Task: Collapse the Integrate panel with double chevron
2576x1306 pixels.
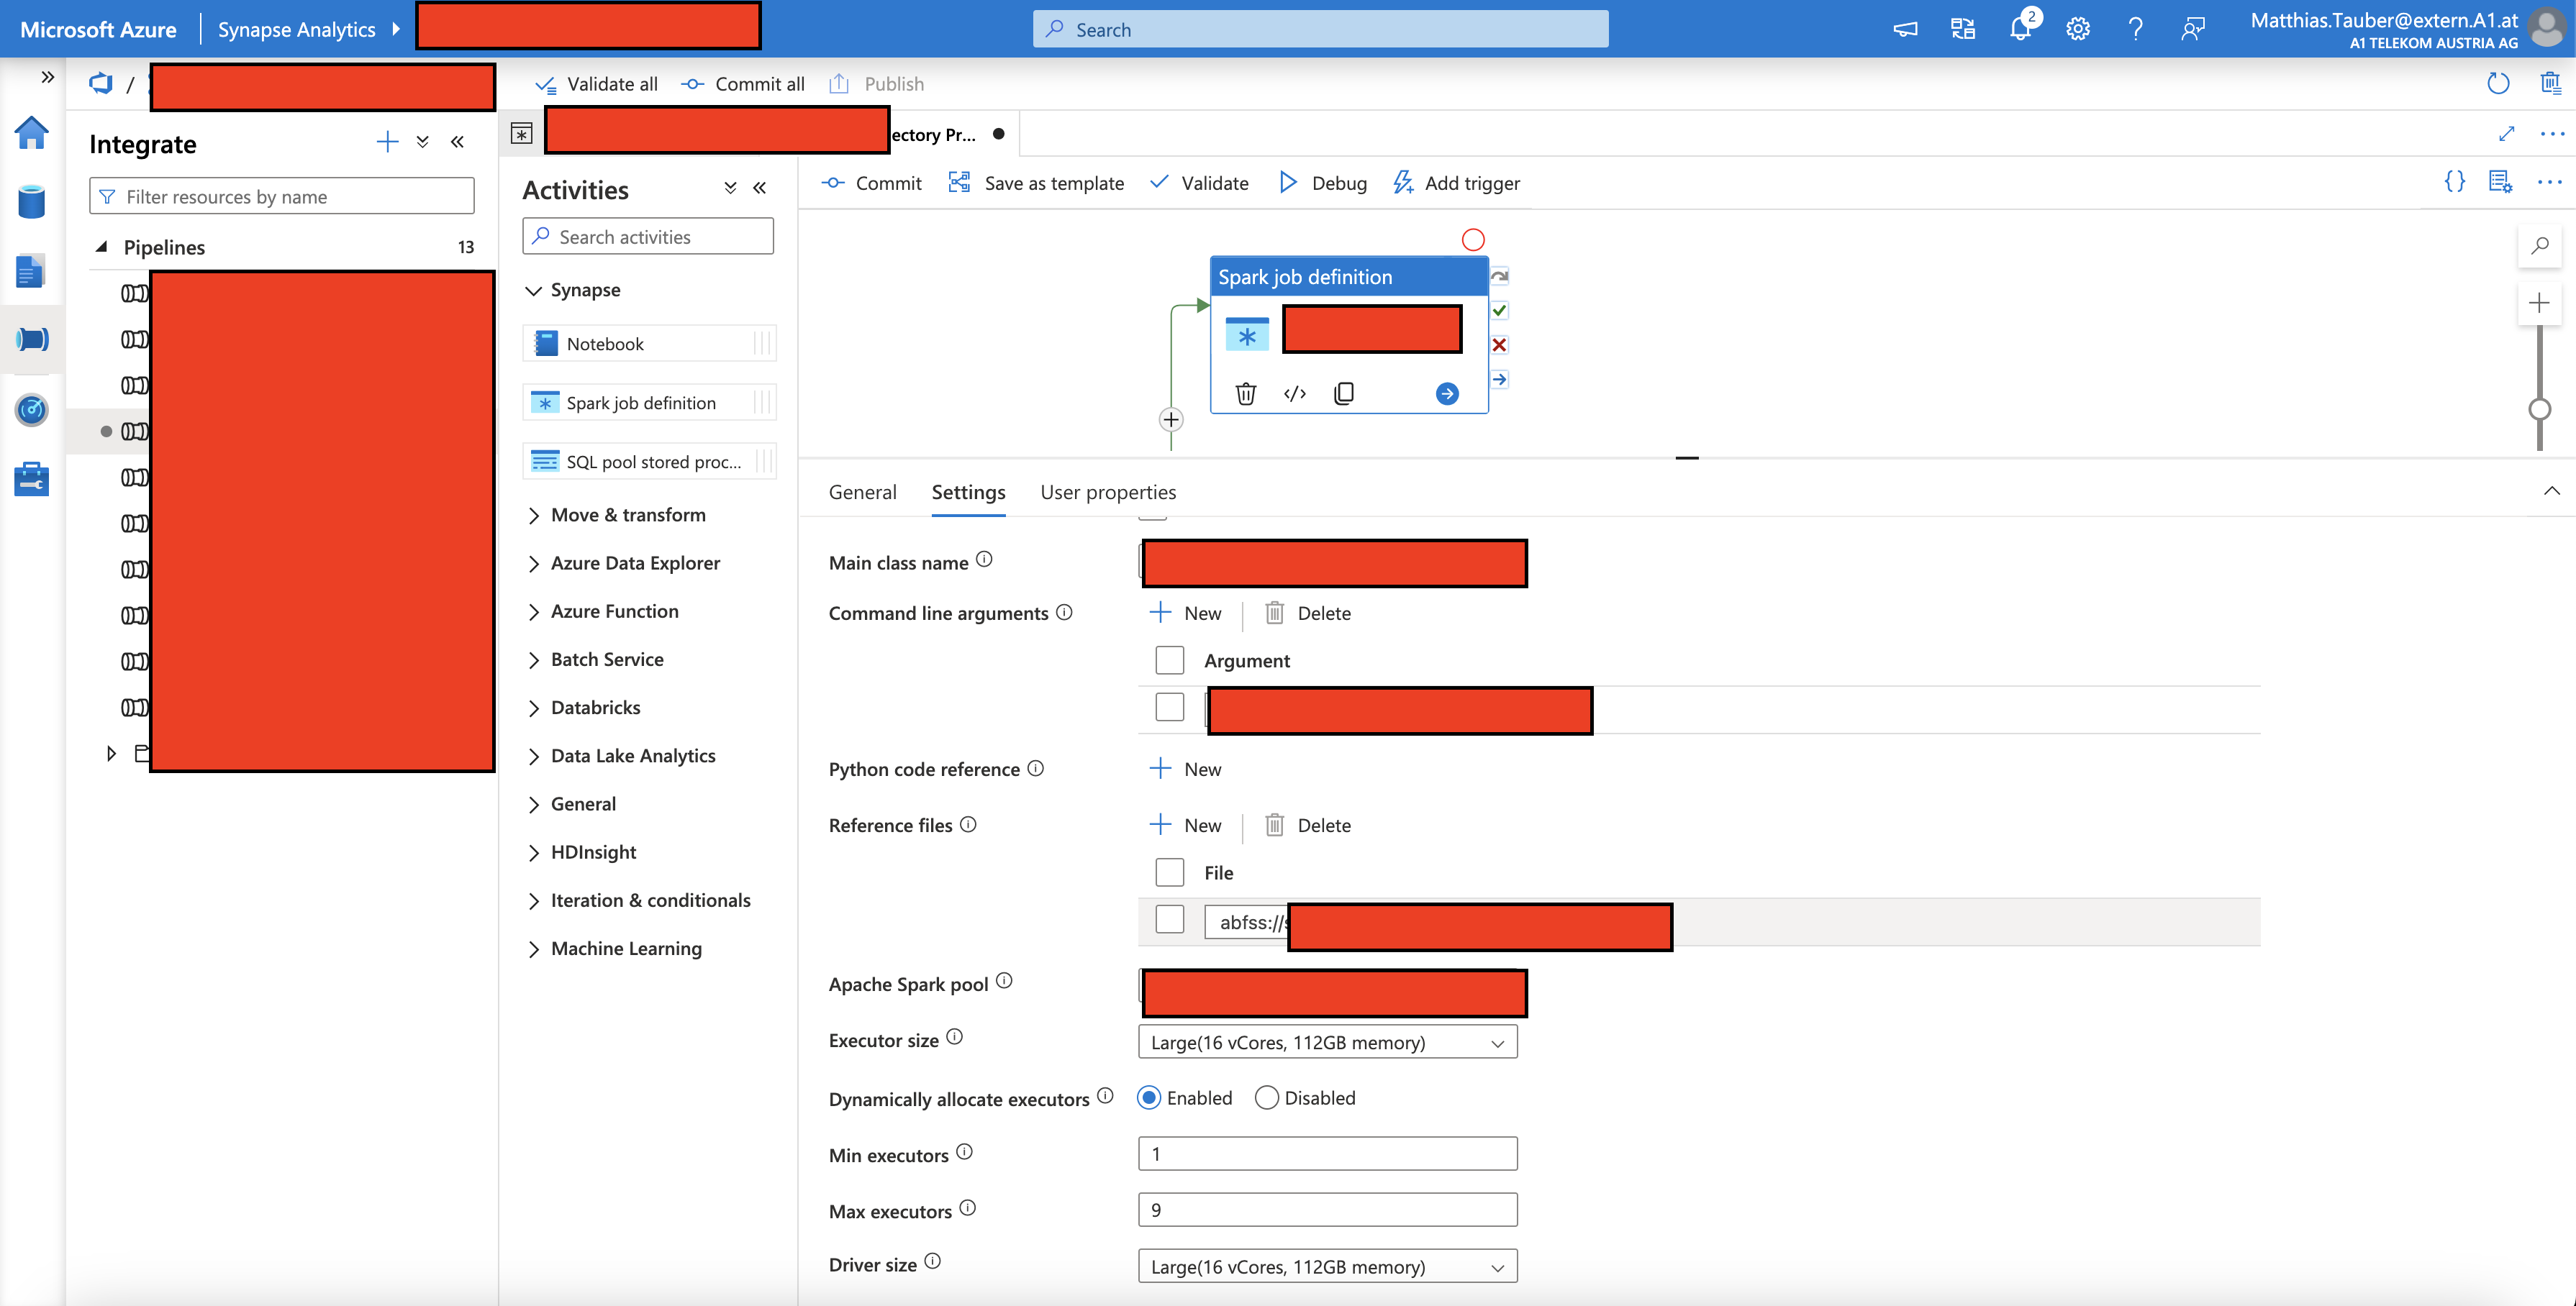Action: [x=457, y=142]
